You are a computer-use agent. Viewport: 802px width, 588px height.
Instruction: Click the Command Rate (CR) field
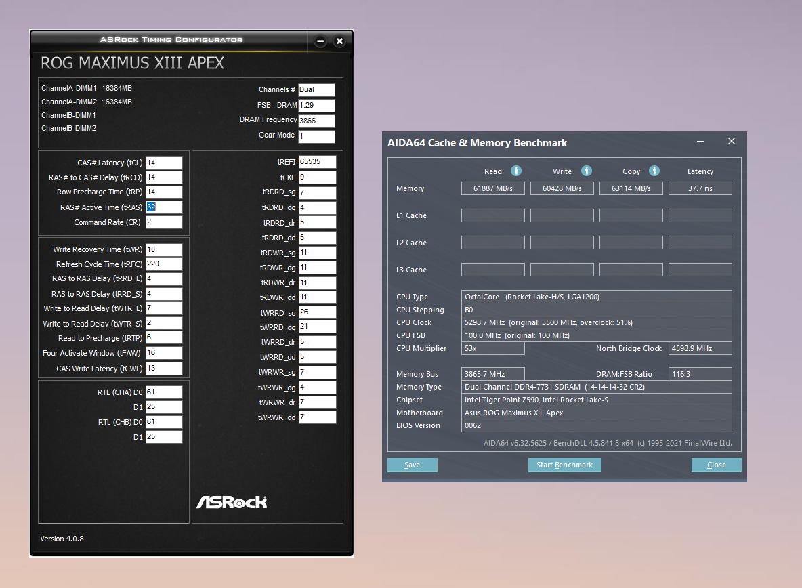(x=164, y=222)
